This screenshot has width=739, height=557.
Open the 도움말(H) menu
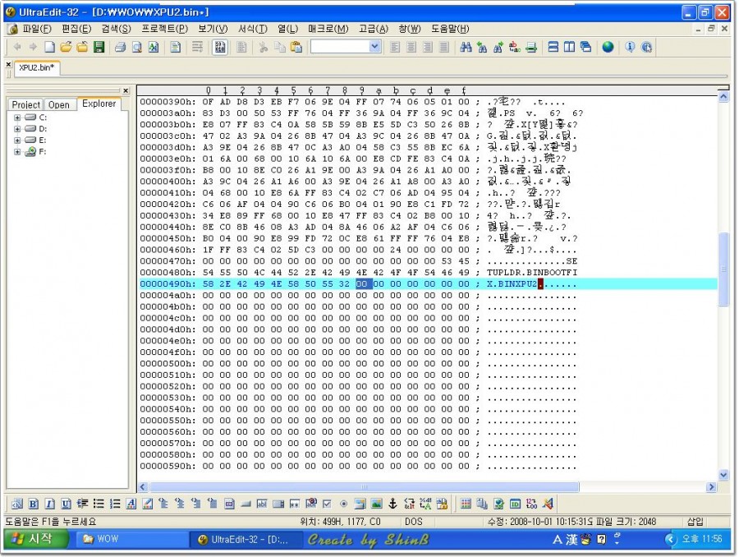coord(450,30)
